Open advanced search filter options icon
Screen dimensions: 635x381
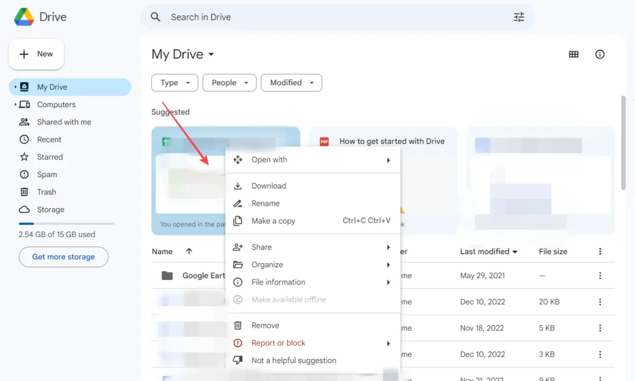519,17
